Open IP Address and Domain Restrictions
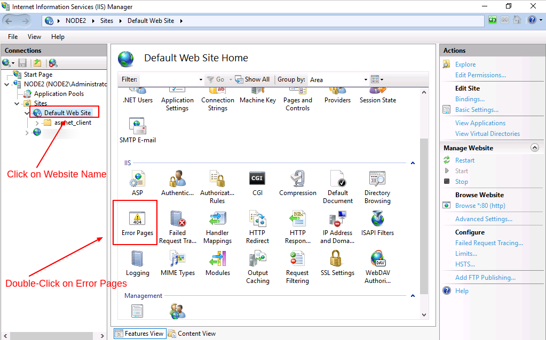The height and width of the screenshot is (340, 546). tap(337, 227)
